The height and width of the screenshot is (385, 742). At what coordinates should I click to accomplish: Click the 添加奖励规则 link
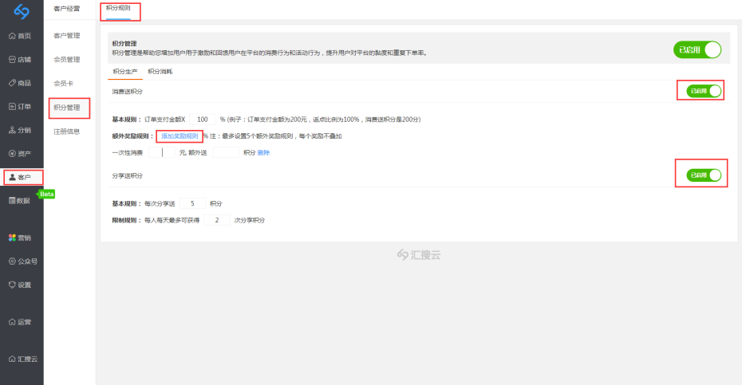(x=180, y=136)
